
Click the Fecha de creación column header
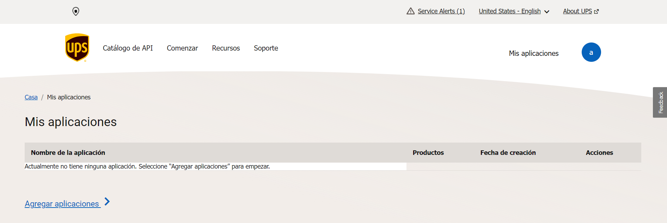click(x=508, y=153)
